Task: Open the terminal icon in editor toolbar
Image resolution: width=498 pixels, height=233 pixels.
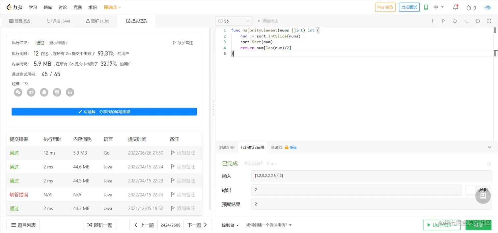Action: point(466,21)
